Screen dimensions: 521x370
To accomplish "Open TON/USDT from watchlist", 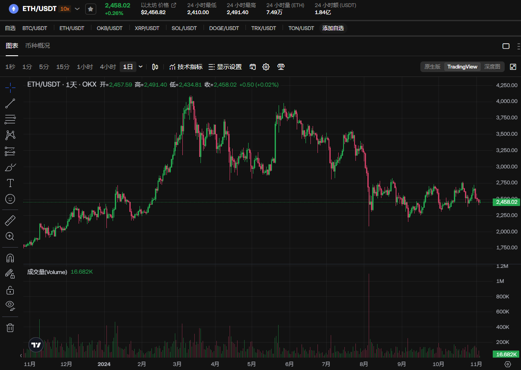I will 301,28.
